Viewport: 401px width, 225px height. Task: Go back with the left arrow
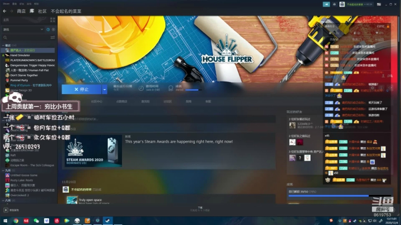click(4, 11)
